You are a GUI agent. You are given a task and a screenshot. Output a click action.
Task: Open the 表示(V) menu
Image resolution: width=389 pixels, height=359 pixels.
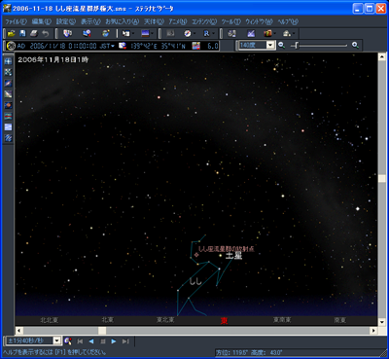[90, 21]
